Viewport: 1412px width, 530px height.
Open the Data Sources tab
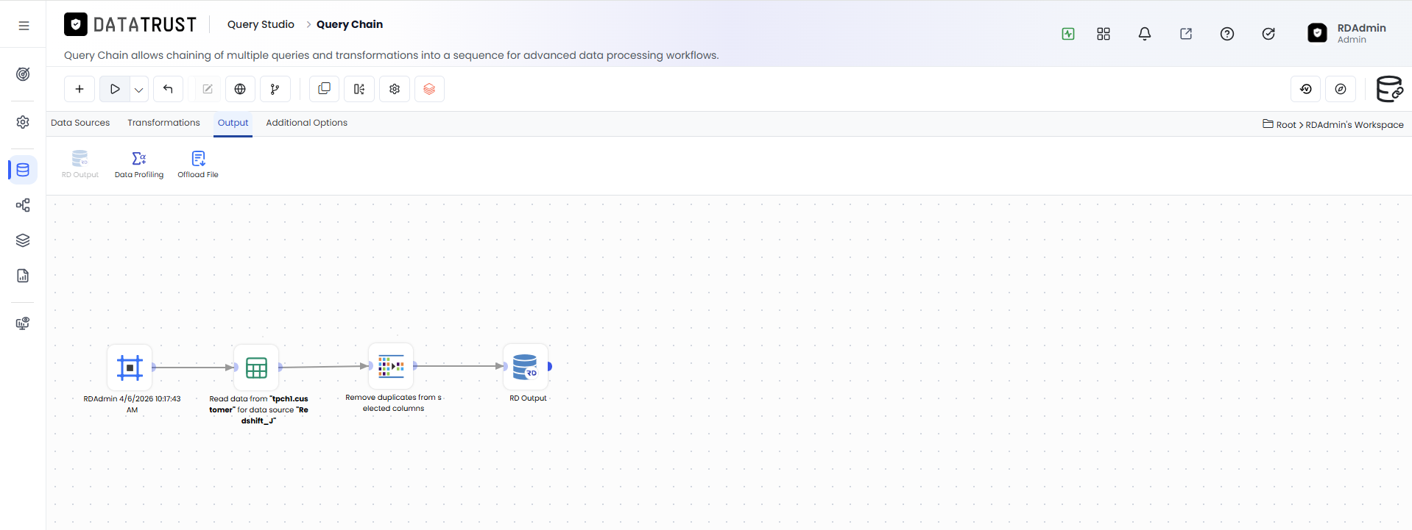click(80, 123)
